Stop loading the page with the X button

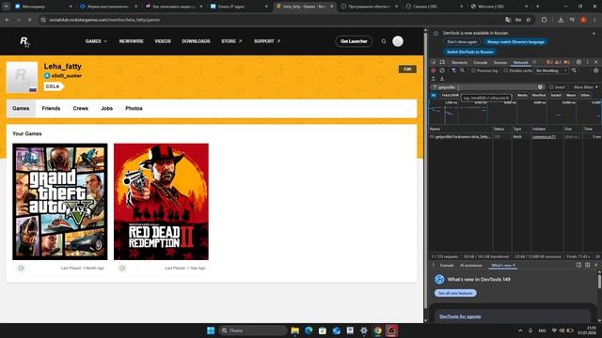pos(29,20)
